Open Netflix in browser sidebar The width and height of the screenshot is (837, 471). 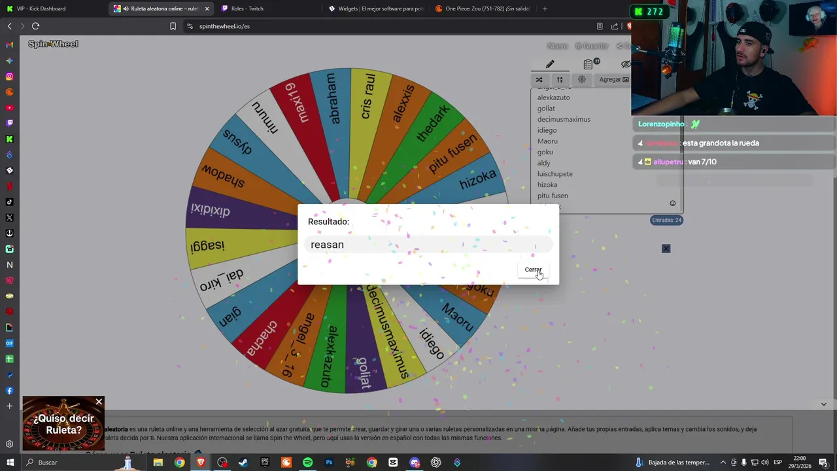pos(9,186)
